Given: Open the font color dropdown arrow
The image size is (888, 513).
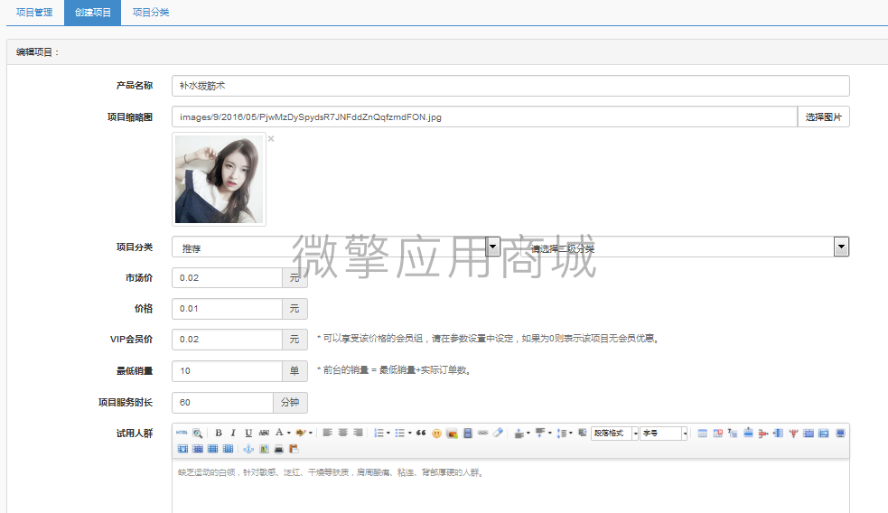Looking at the screenshot, I should click(x=289, y=433).
